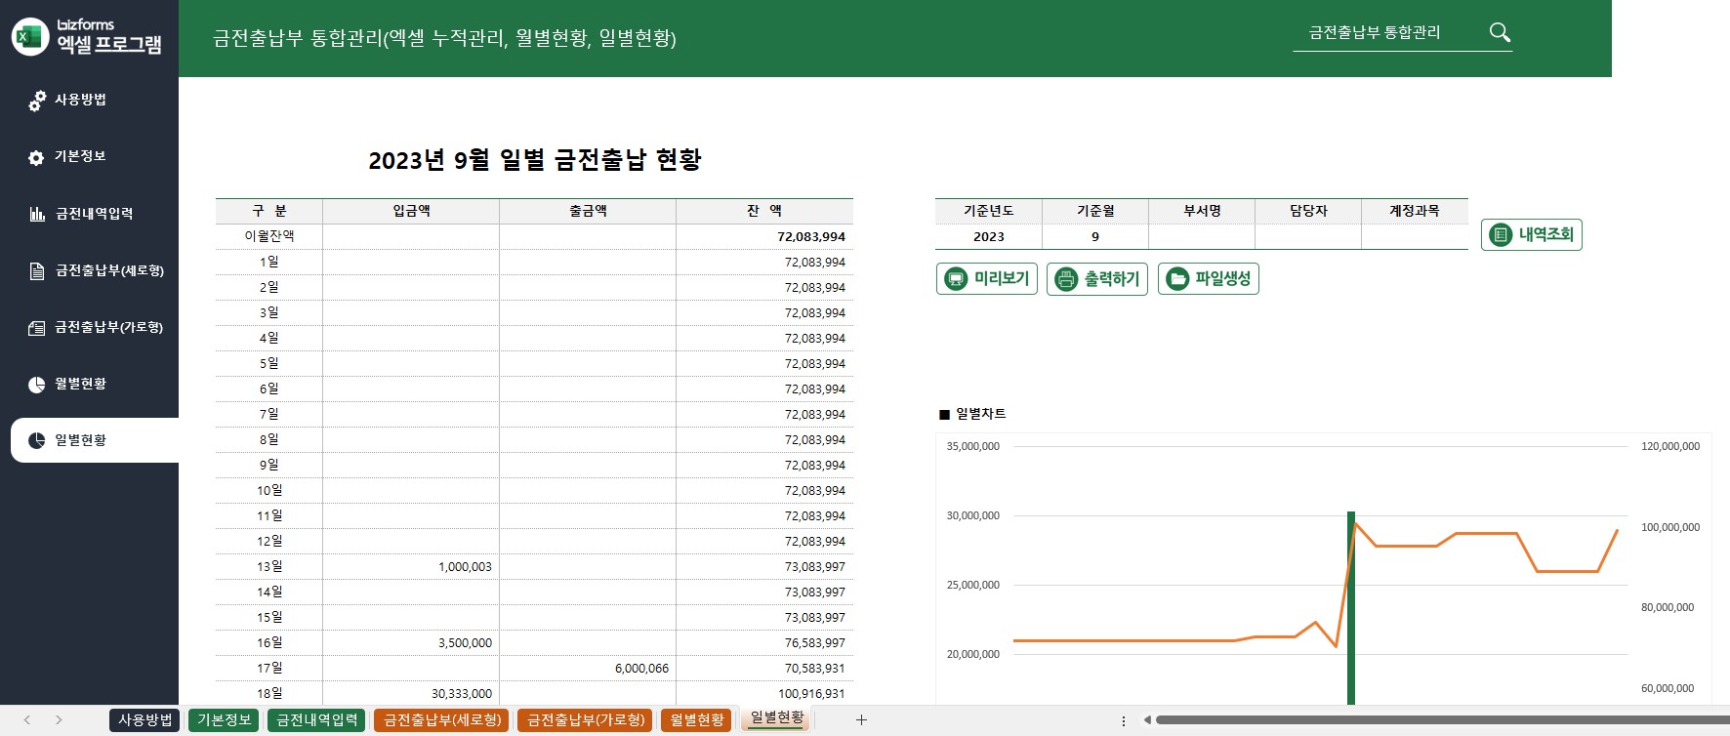Click the list icon on 내역조회 button
This screenshot has height=736, width=1730.
1501,235
